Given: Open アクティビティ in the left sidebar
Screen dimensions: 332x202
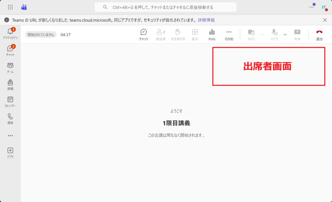Looking at the screenshot, I should (x=10, y=33).
